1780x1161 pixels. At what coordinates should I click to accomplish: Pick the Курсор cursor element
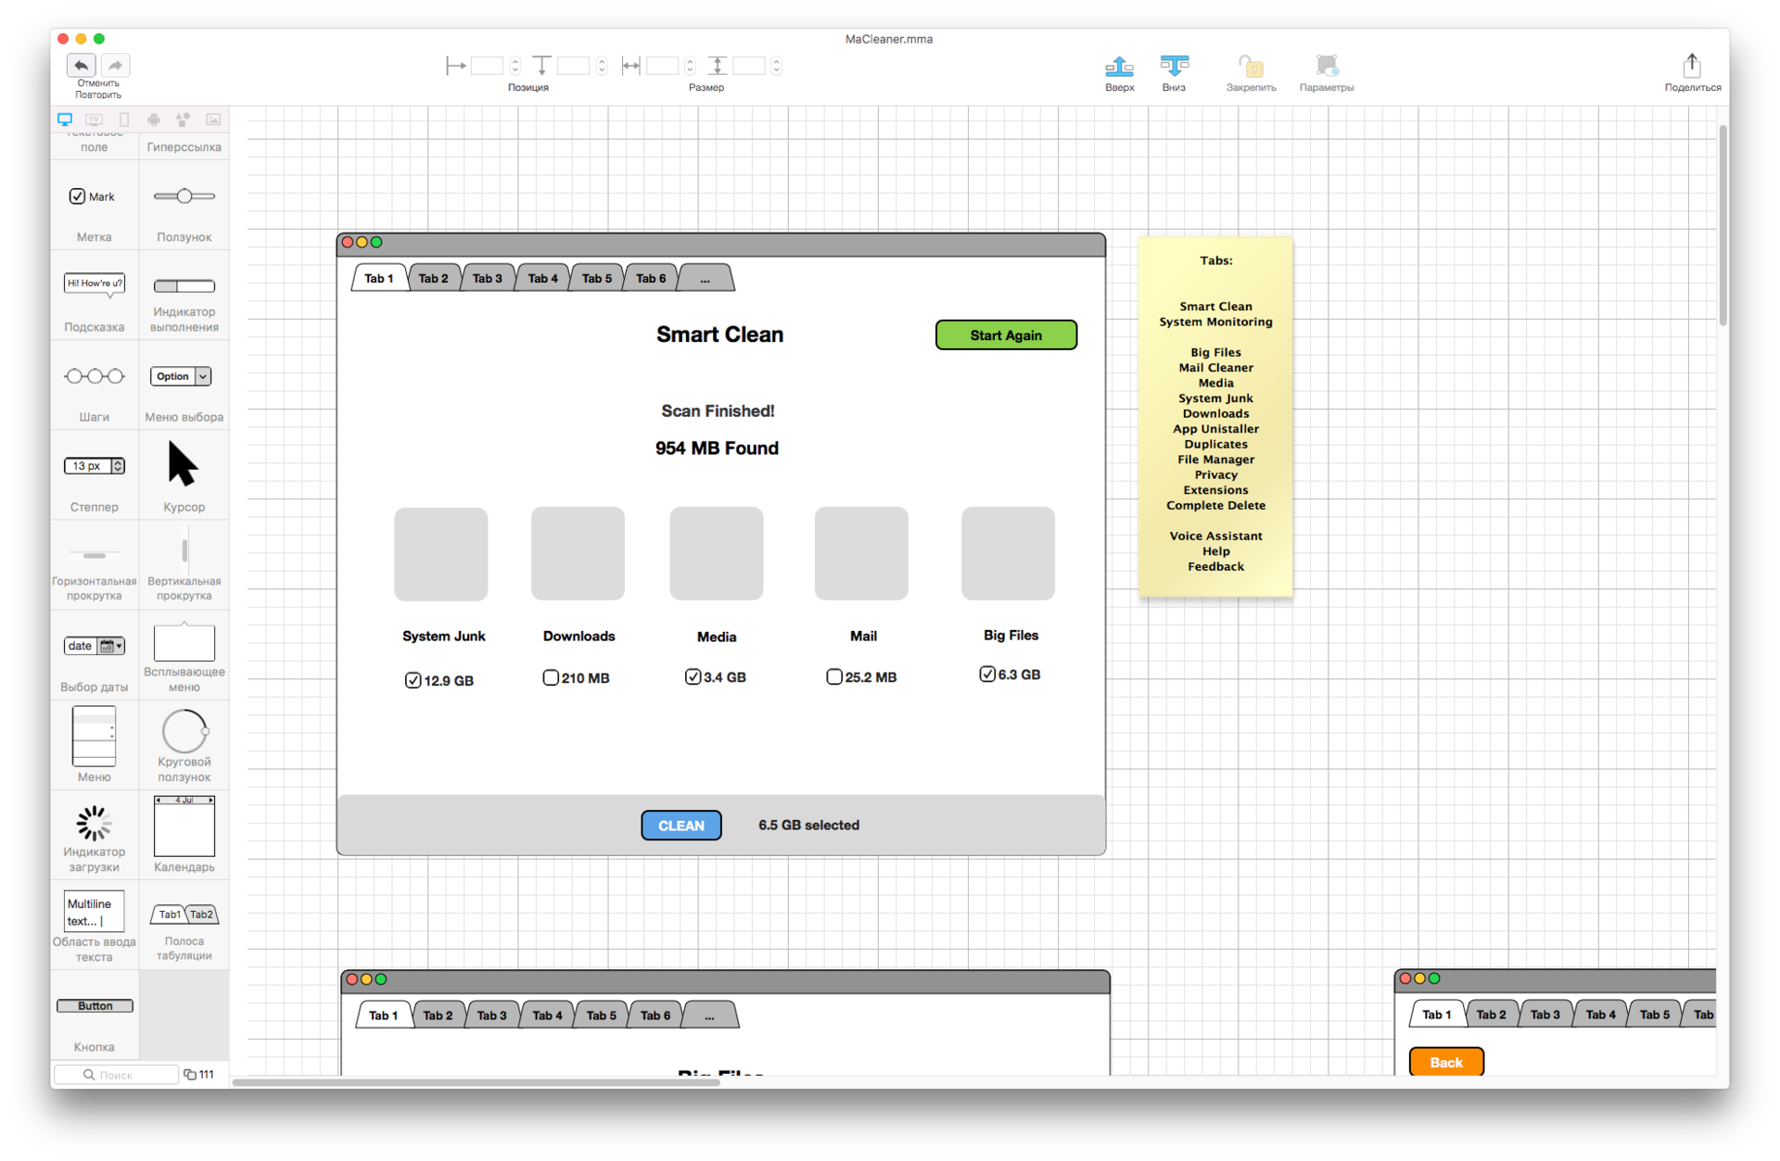[184, 476]
